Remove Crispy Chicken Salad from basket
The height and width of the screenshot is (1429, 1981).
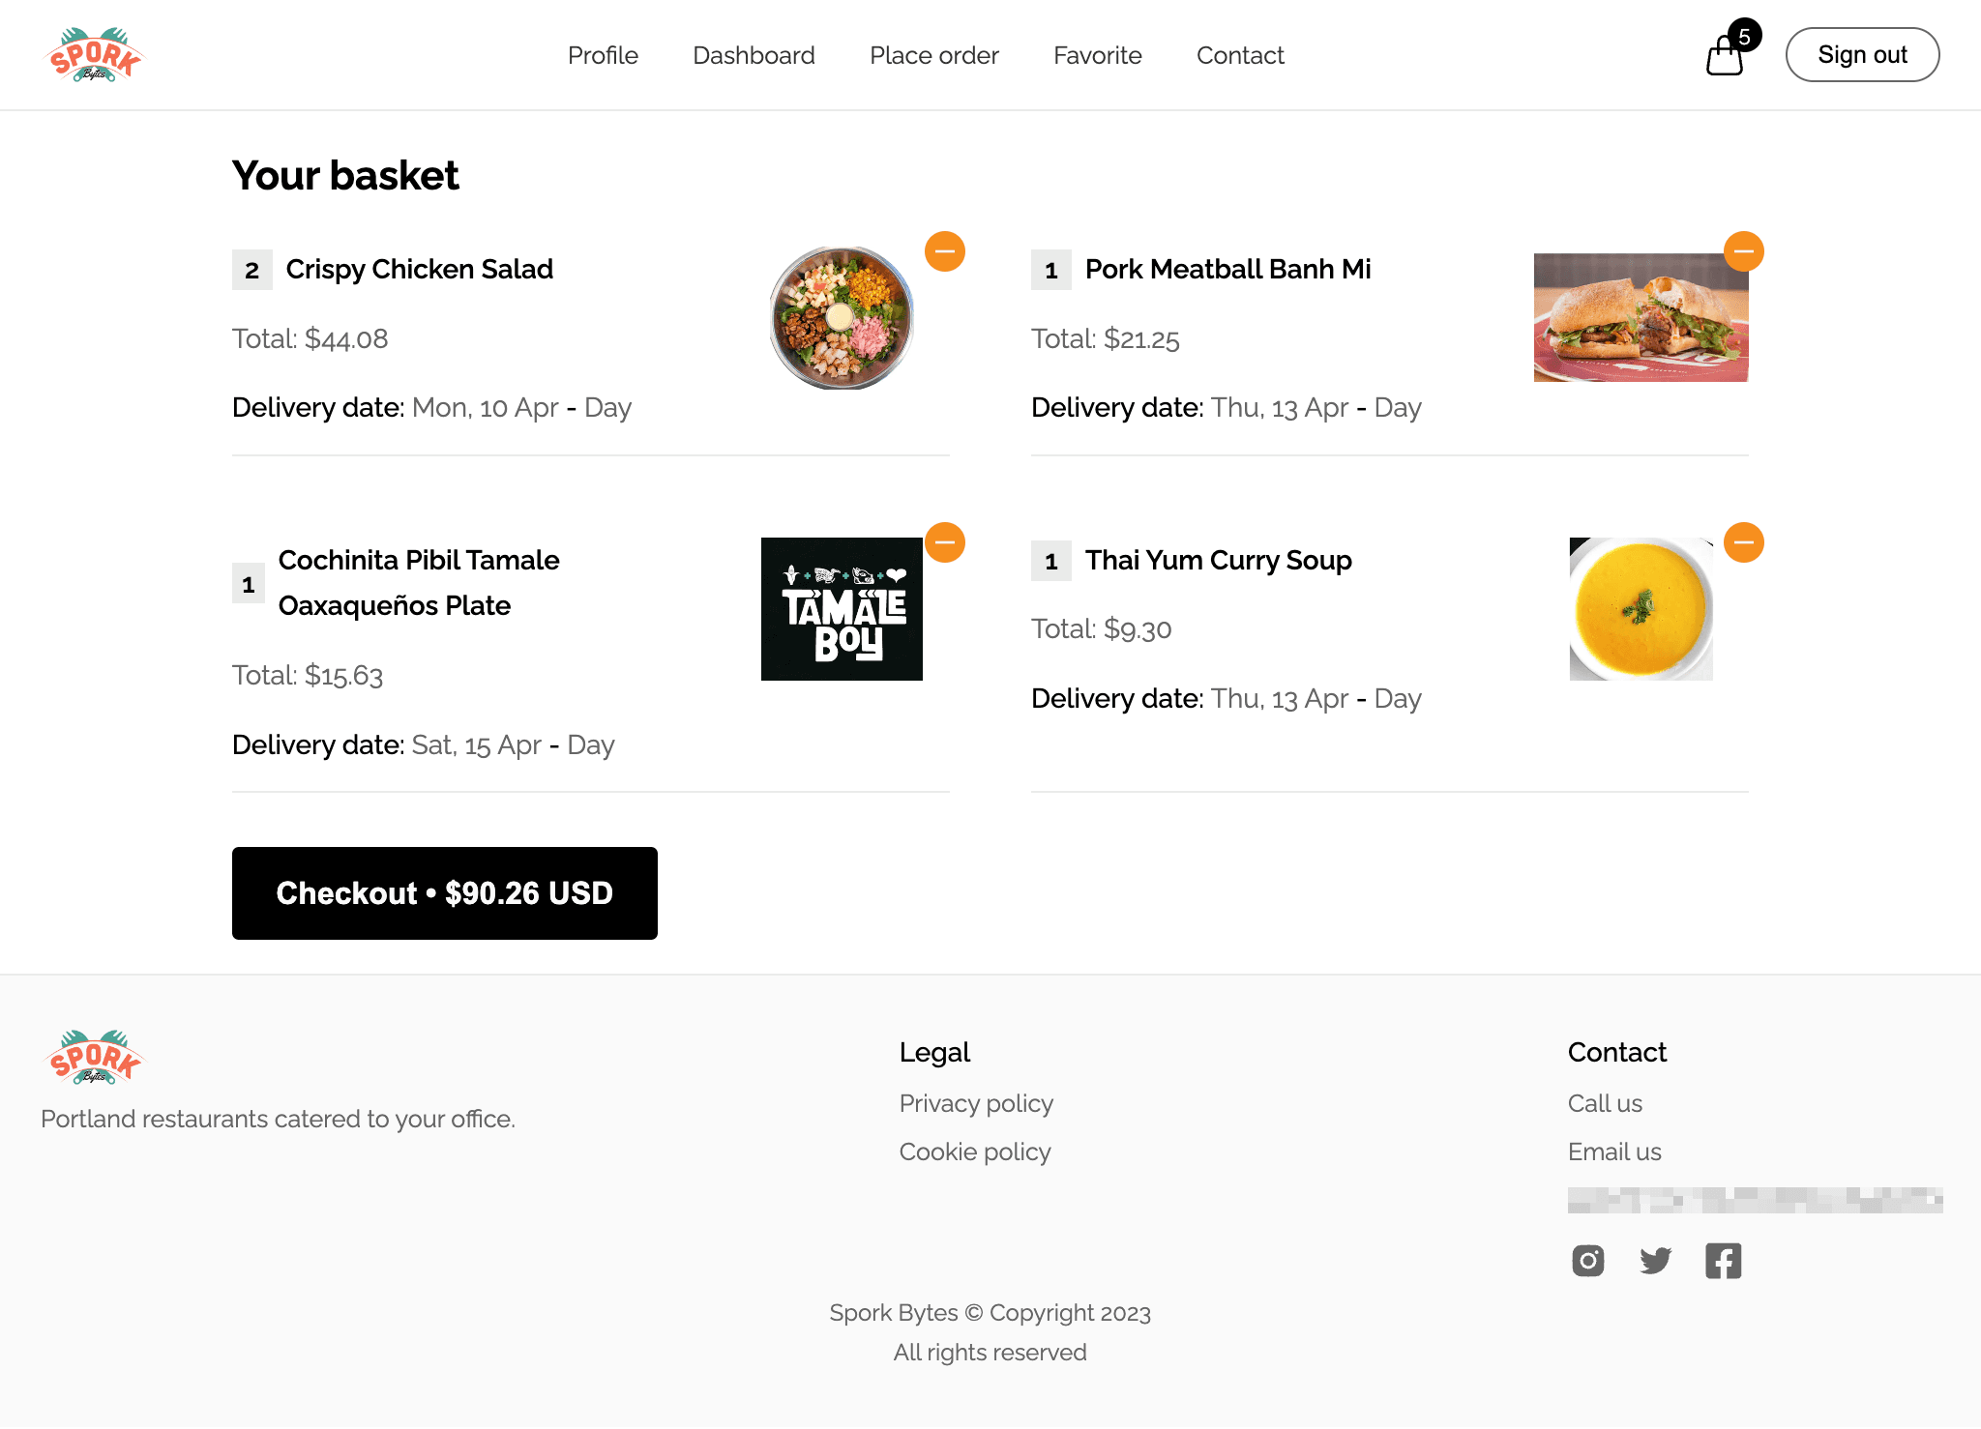(945, 251)
